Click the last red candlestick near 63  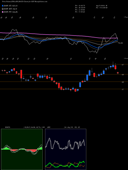tap(118, 73)
